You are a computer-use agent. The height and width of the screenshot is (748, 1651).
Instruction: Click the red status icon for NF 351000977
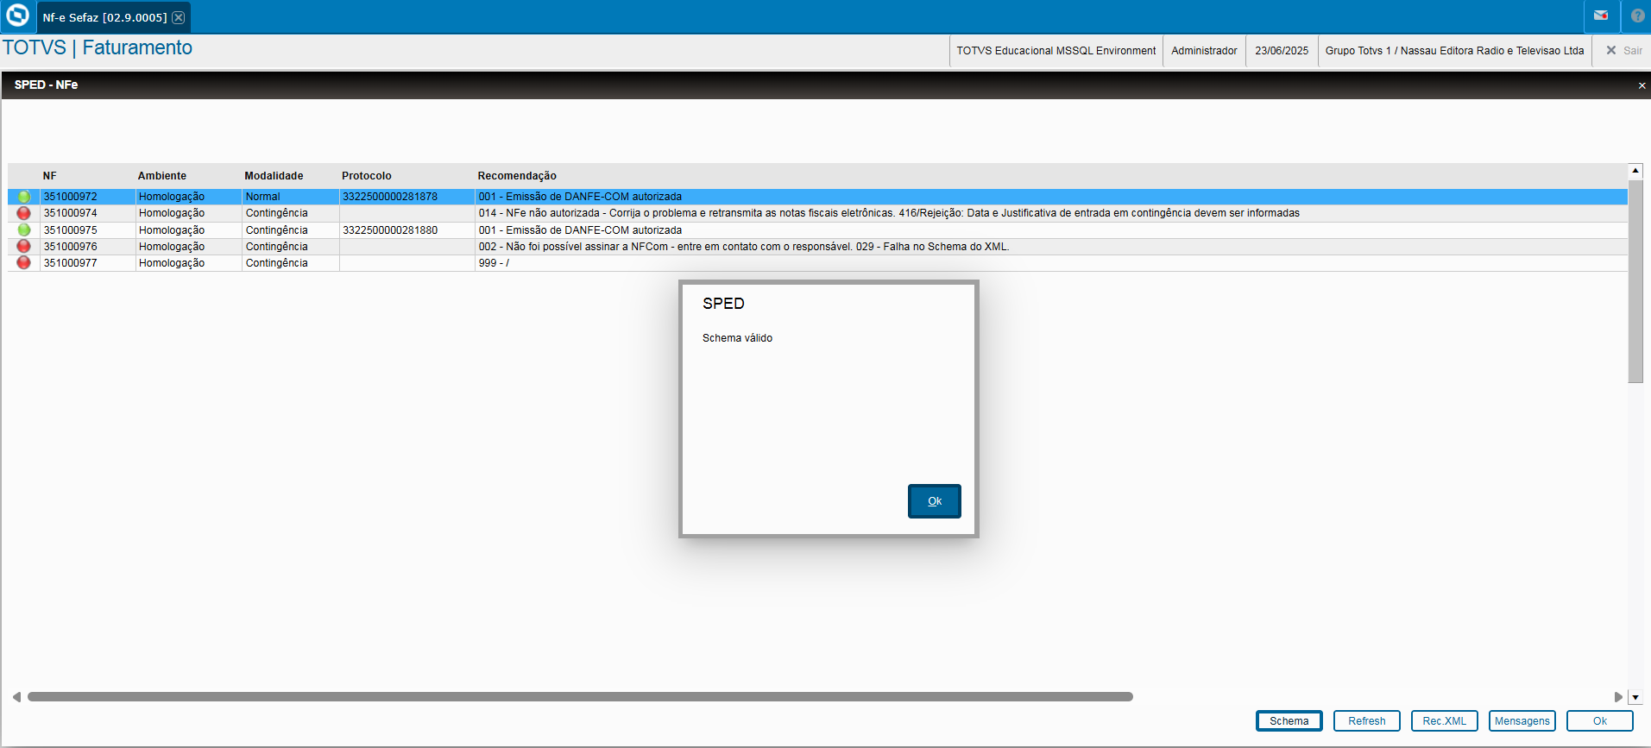24,263
